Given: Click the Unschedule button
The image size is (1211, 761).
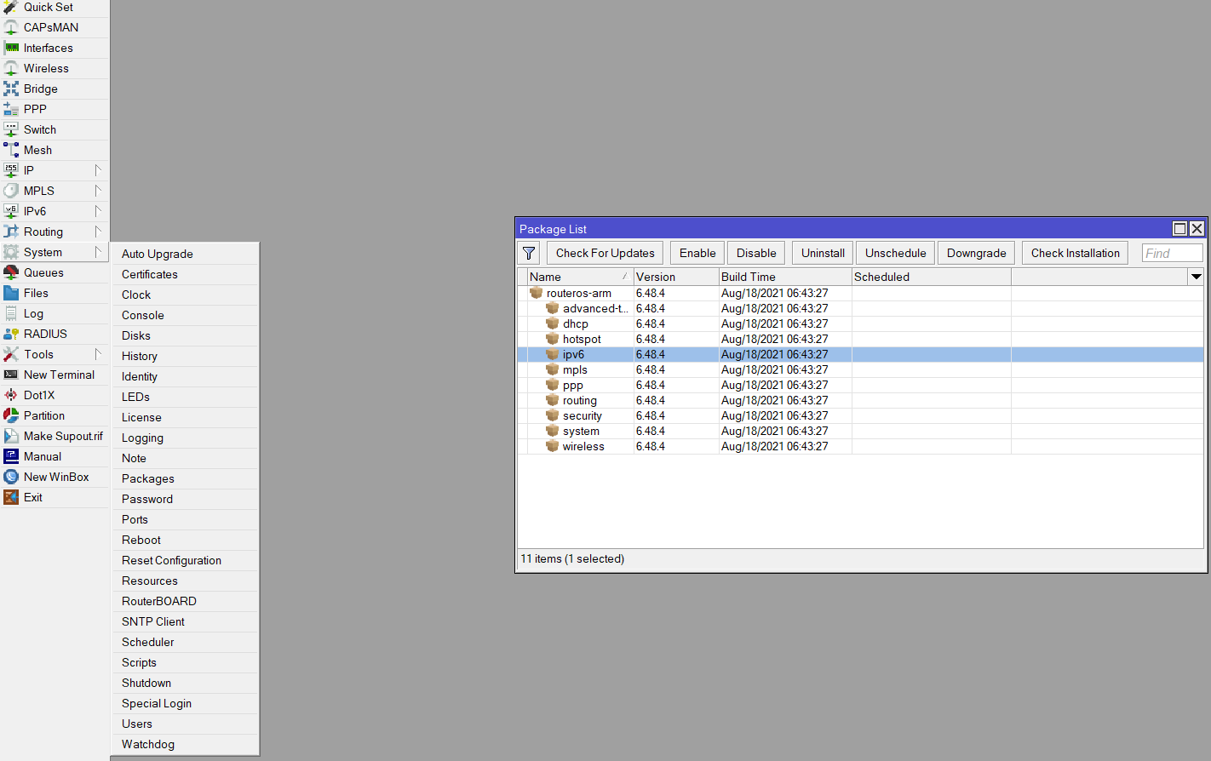Looking at the screenshot, I should 896,253.
